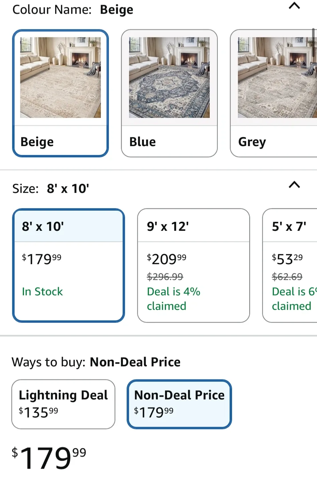
Task: Click the Ways to buy heading
Action: [x=96, y=362]
